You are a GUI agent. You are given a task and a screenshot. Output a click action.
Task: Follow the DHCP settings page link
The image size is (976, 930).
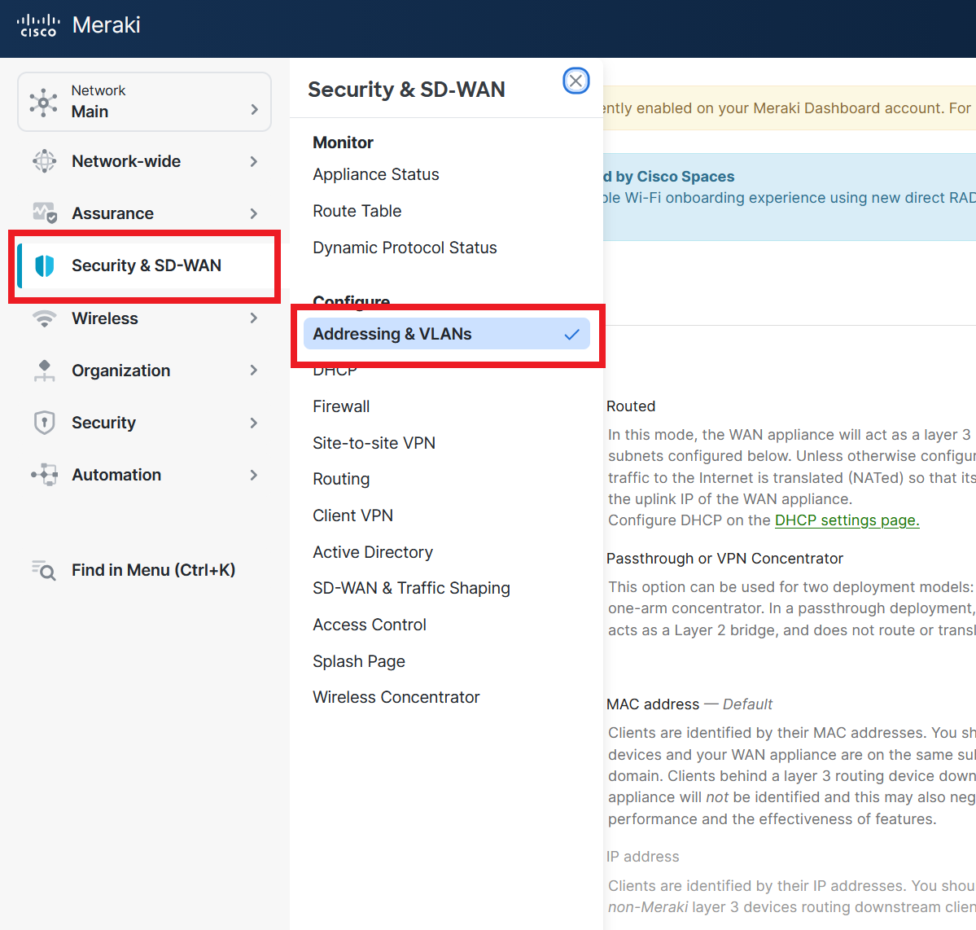(x=847, y=520)
